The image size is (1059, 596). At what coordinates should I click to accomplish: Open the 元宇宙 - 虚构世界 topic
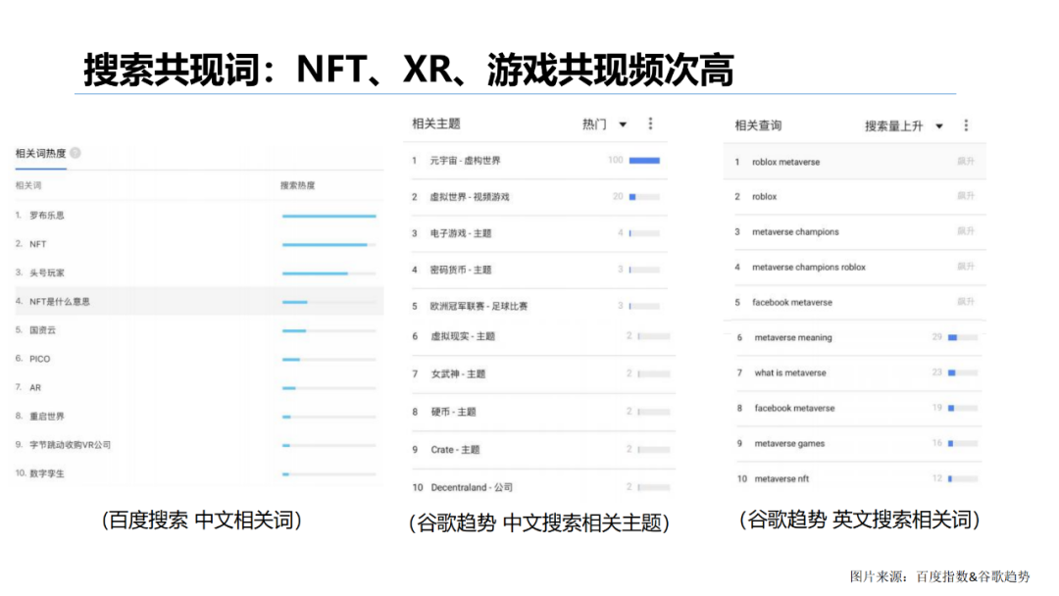click(468, 160)
